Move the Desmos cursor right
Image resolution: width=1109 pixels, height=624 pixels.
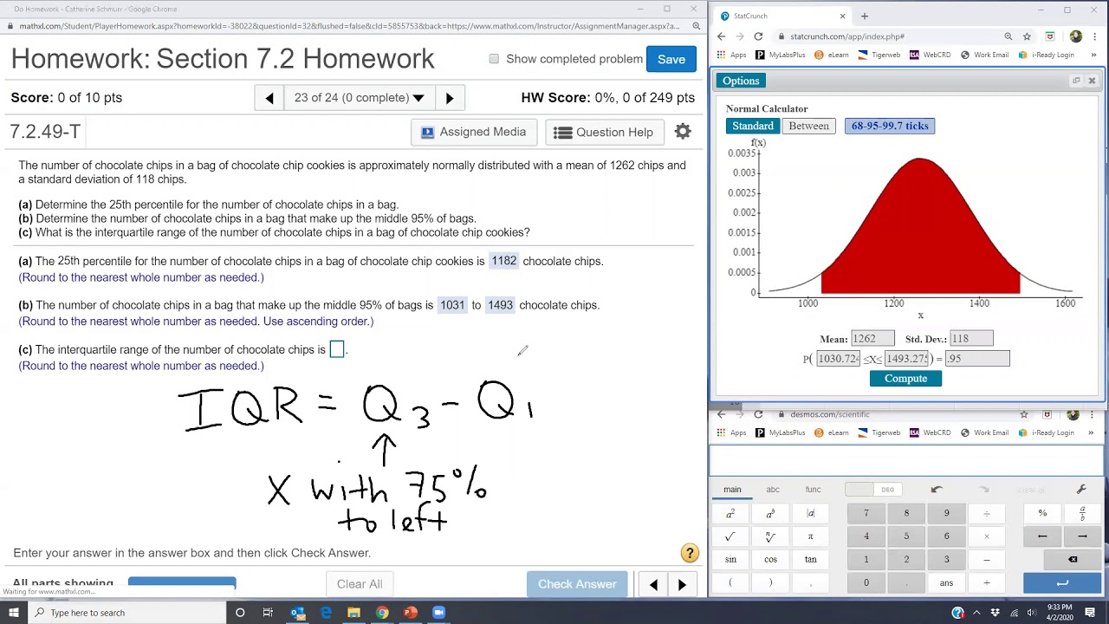1082,536
